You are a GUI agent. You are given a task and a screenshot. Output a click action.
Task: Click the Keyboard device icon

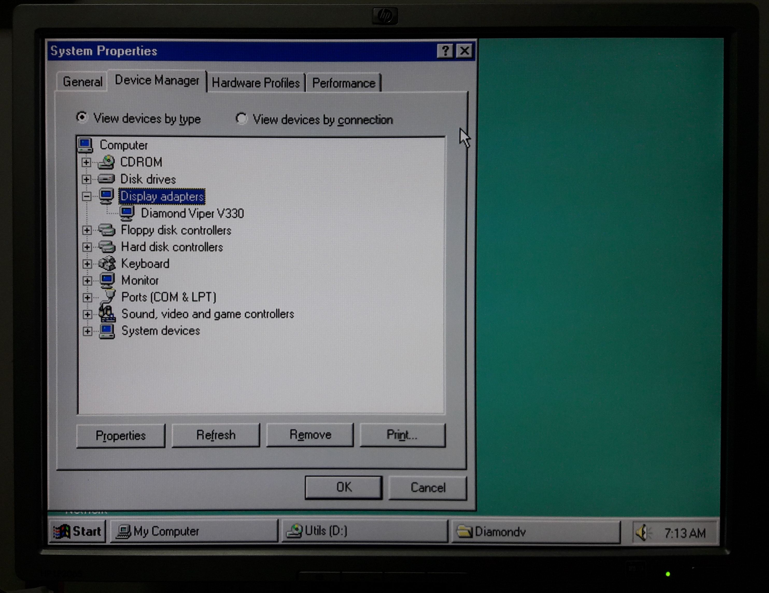click(x=107, y=263)
